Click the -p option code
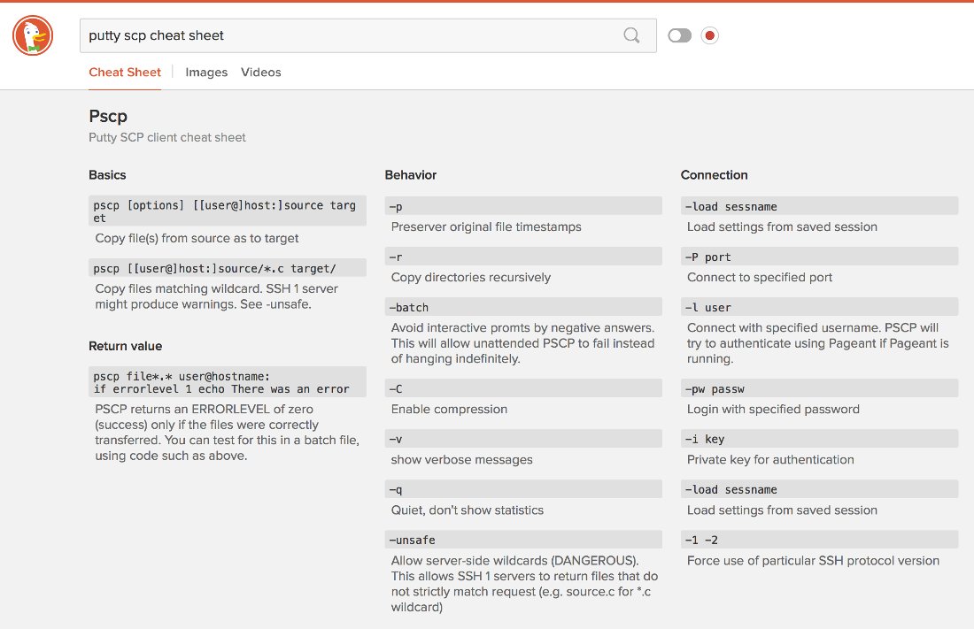 click(x=523, y=206)
